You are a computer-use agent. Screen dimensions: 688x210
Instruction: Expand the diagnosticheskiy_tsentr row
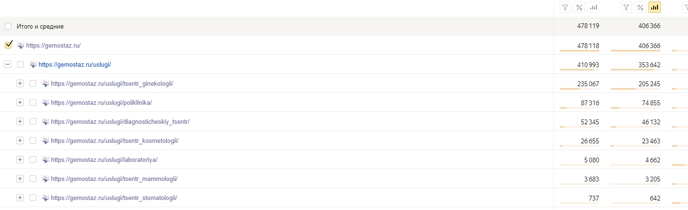click(20, 121)
